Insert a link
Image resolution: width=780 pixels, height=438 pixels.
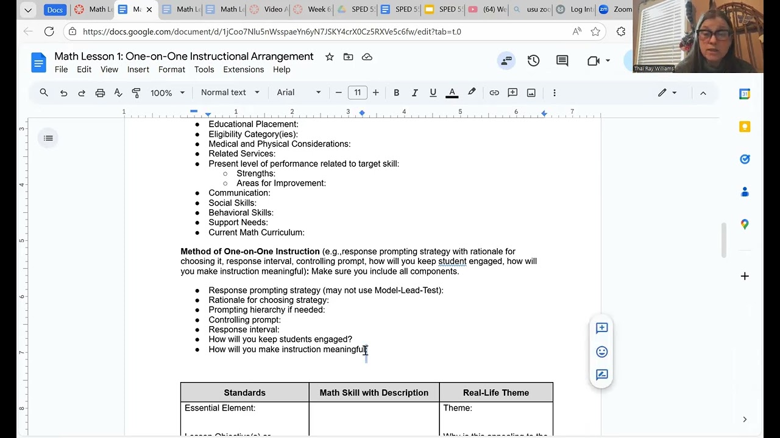[x=494, y=92]
